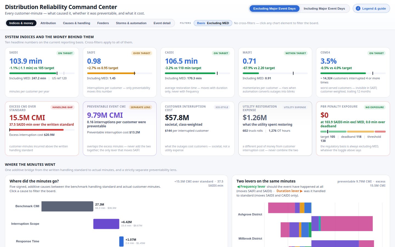
Task: Select the Indices & money tab
Action: (21, 23)
